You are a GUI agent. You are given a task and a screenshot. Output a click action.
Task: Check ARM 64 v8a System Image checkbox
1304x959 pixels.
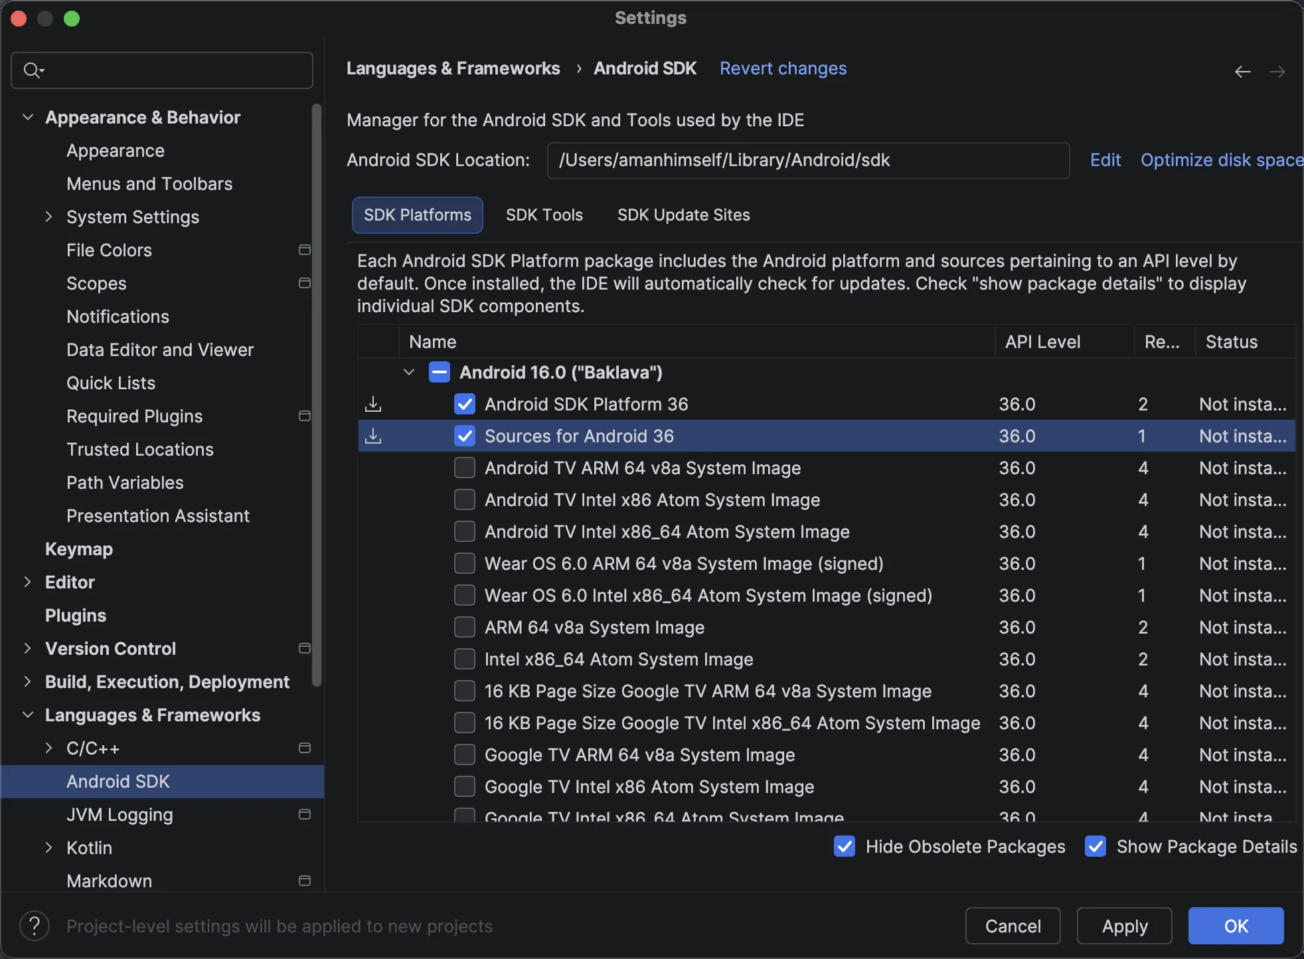(x=465, y=627)
